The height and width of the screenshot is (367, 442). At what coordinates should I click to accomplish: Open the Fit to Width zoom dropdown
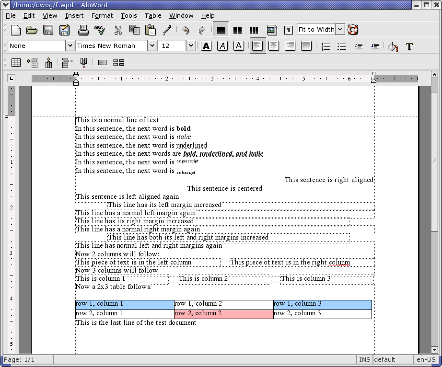coord(340,30)
